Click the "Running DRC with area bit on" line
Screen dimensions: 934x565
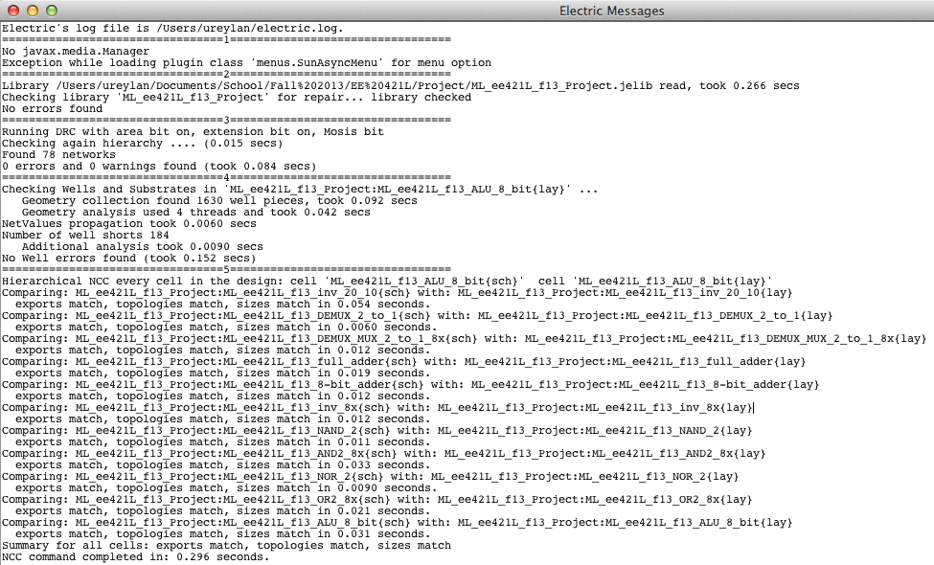193,131
